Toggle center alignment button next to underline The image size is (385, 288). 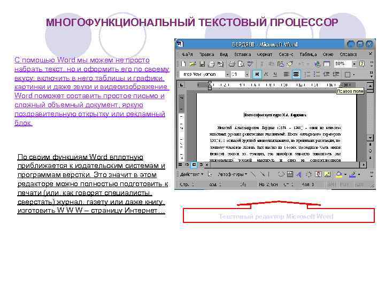[x=286, y=74]
